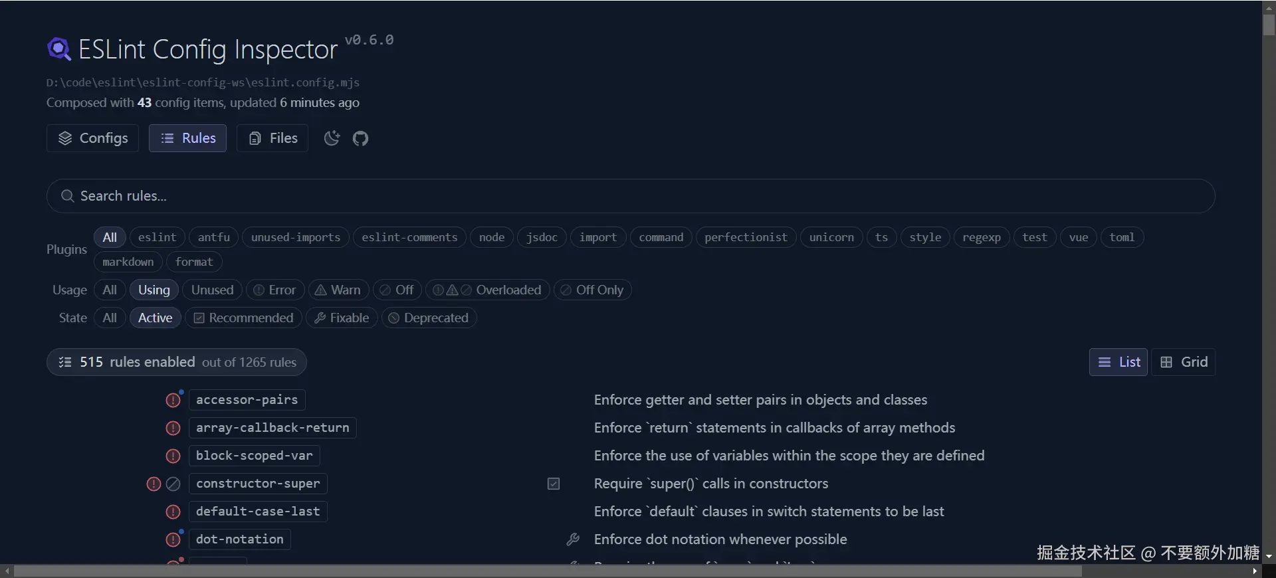
Task: Show Overloaded rules only
Action: tap(488, 290)
